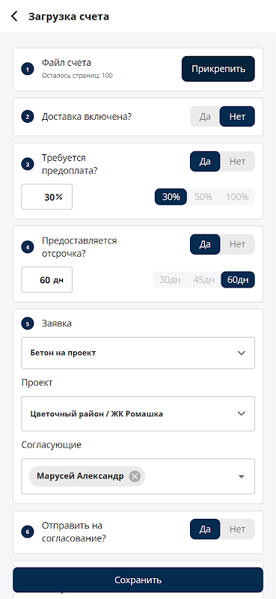Click the 60 дн deferral input field
The height and width of the screenshot is (599, 276).
[46, 279]
